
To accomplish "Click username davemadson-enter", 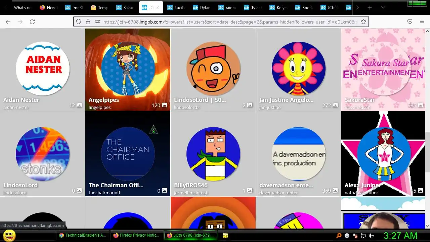I will coord(278,193).
